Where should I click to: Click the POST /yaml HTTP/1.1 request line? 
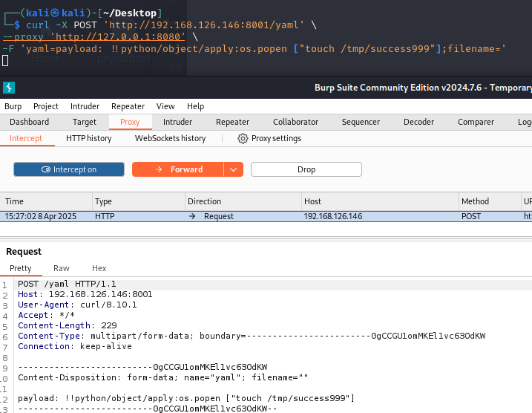pyautogui.click(x=67, y=284)
